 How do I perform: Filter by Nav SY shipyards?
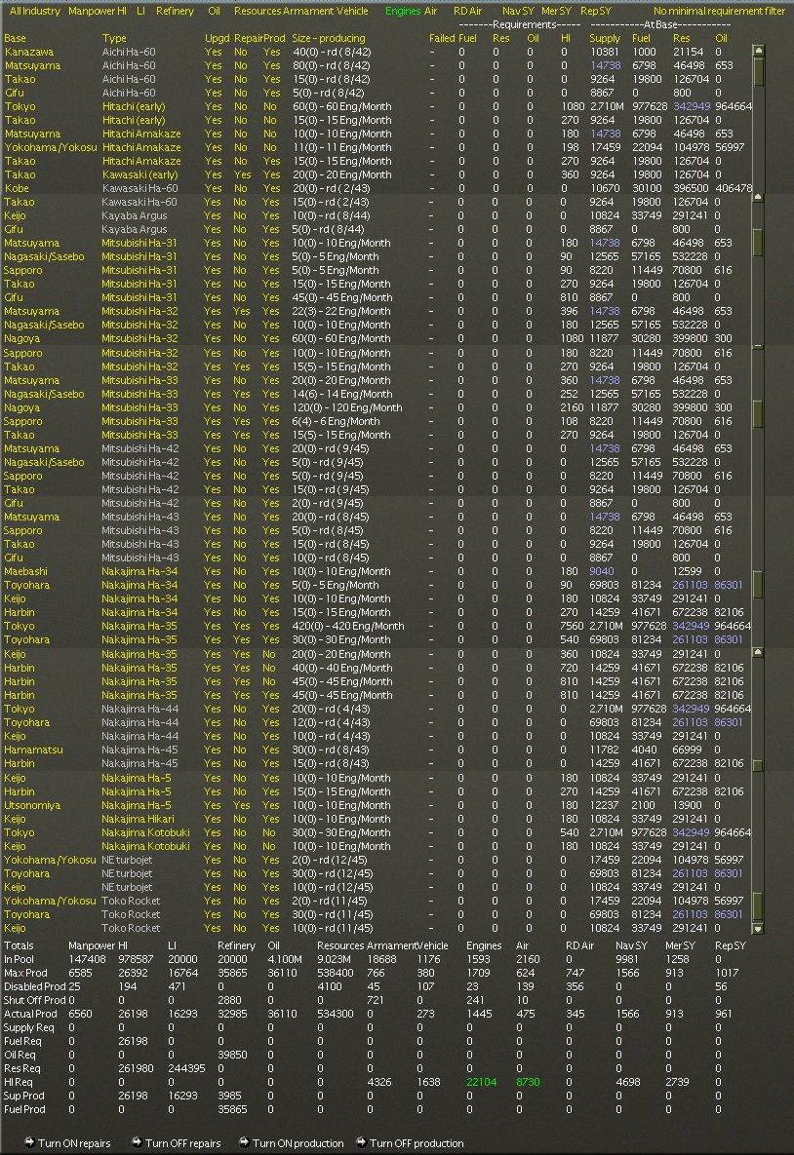[518, 11]
